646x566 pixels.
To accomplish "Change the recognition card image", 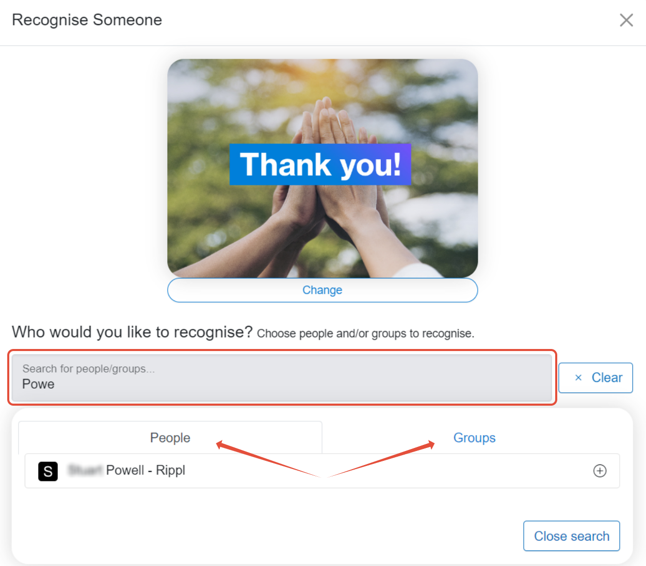I will 322,290.
